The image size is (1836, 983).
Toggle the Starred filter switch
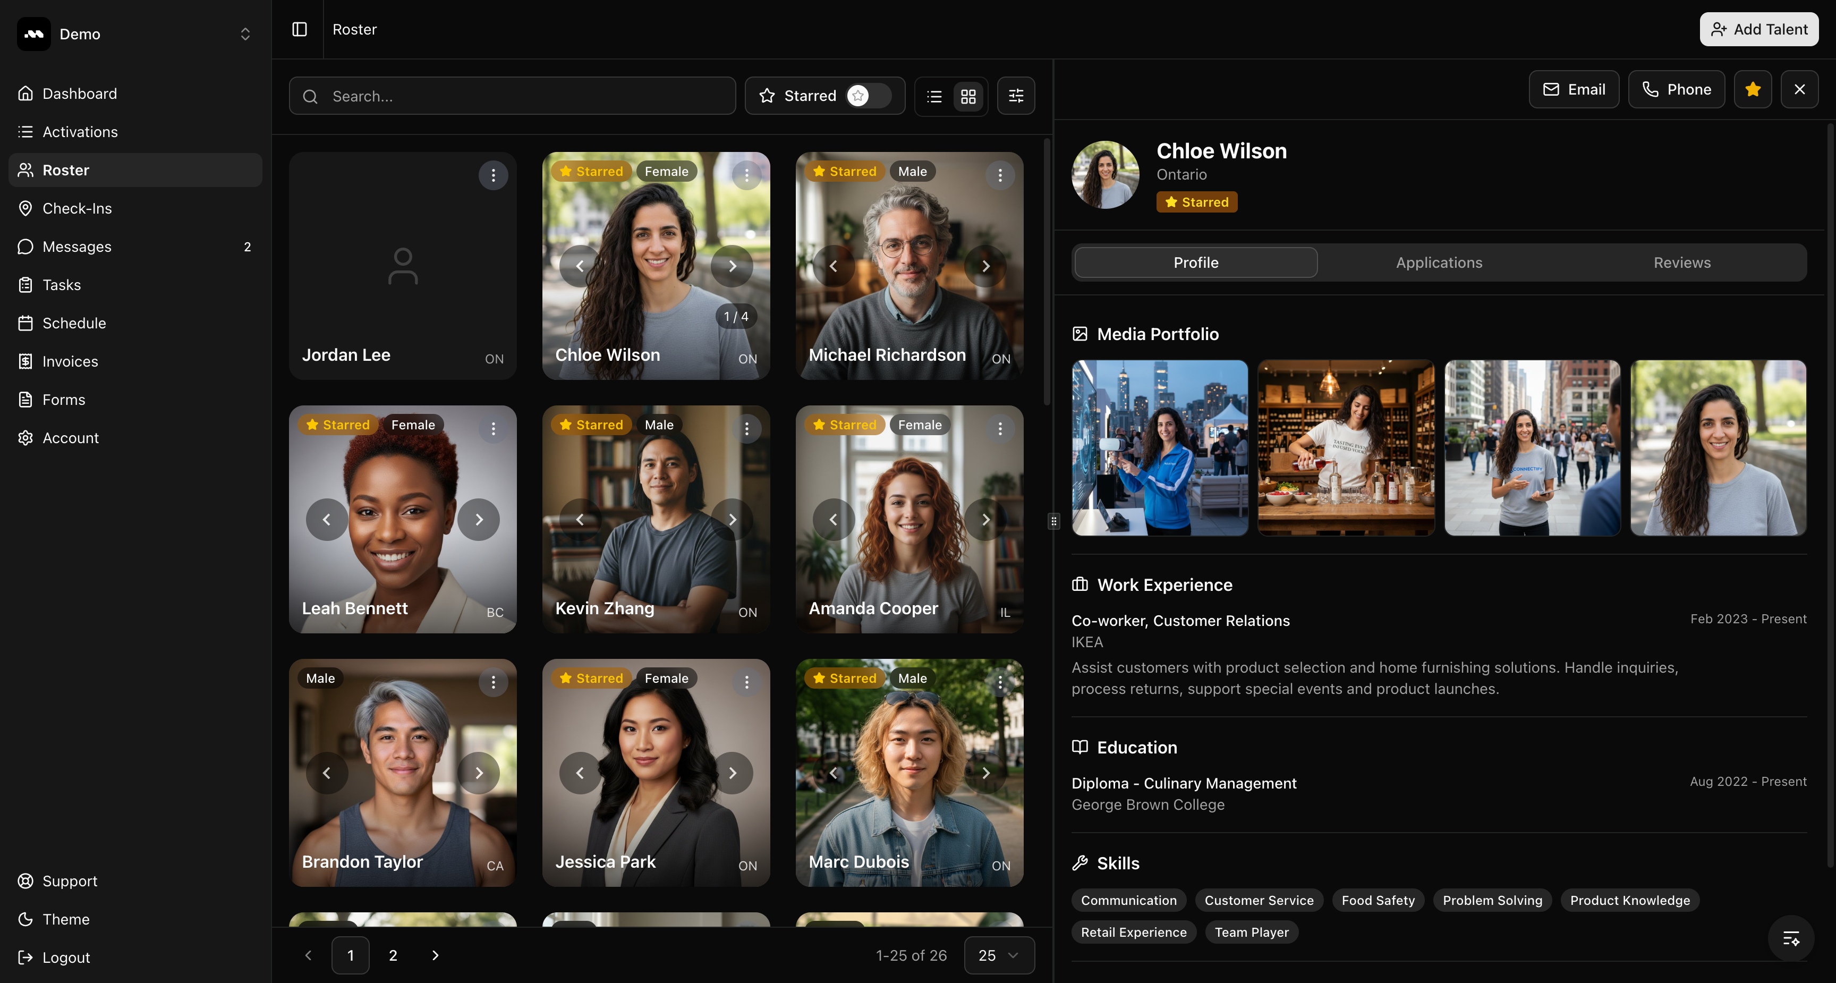coord(868,96)
